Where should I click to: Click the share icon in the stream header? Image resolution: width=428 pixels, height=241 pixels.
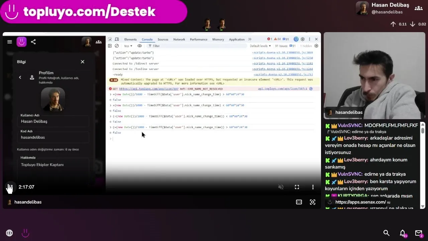click(x=33, y=42)
